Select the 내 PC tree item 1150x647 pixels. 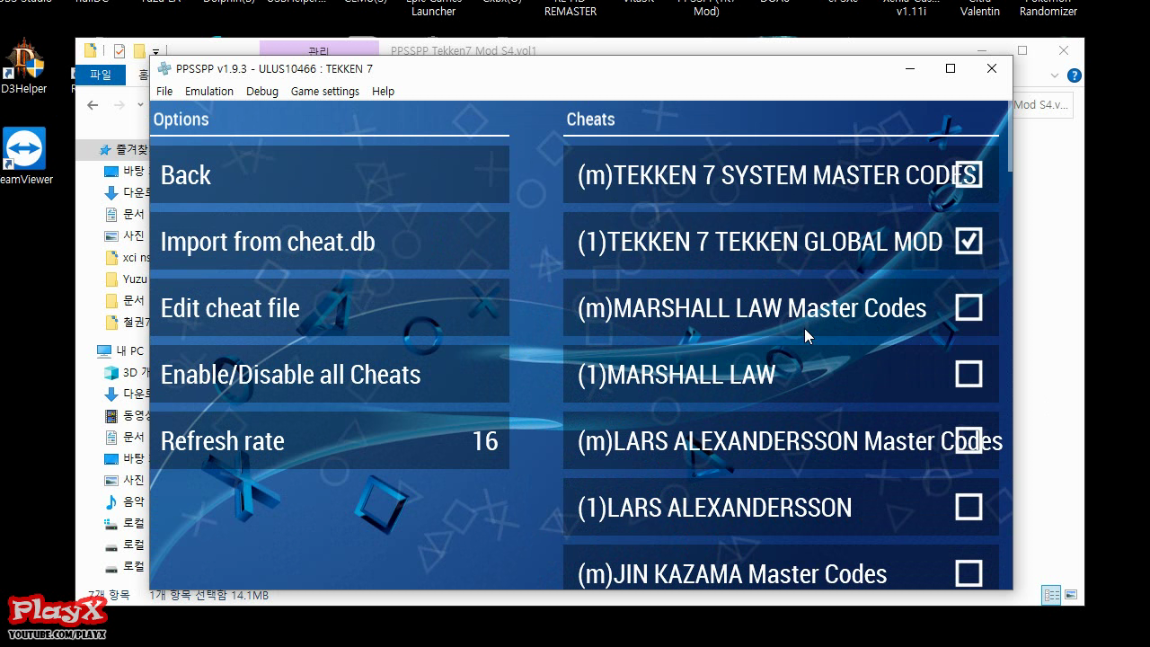(121, 350)
